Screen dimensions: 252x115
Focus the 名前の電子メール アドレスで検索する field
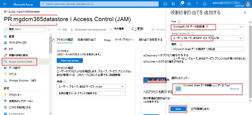point(91,93)
